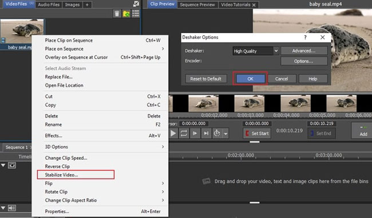Click sequence ruler at 0:03:00.000

[329, 155]
